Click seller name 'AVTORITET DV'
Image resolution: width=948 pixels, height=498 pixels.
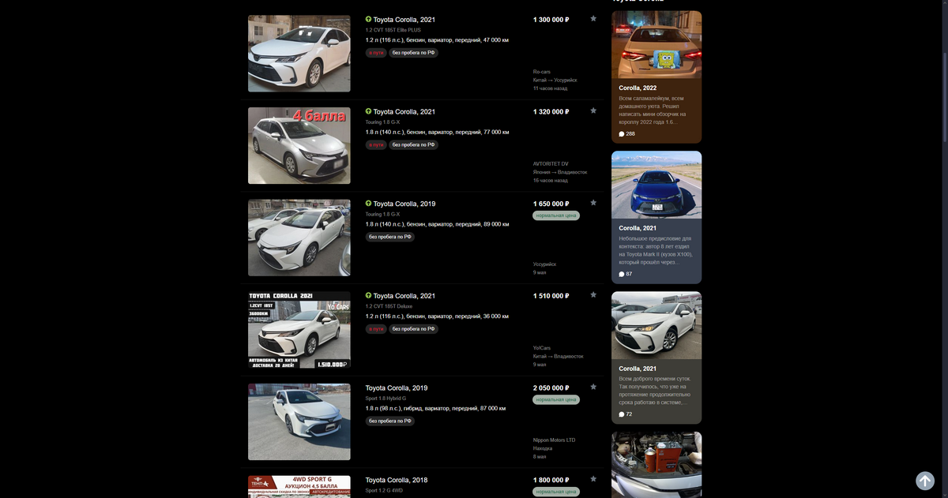click(x=551, y=164)
